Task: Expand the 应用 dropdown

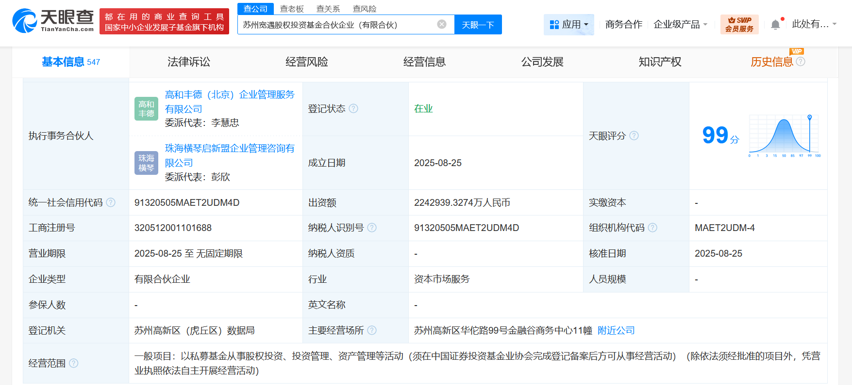Action: click(x=568, y=24)
